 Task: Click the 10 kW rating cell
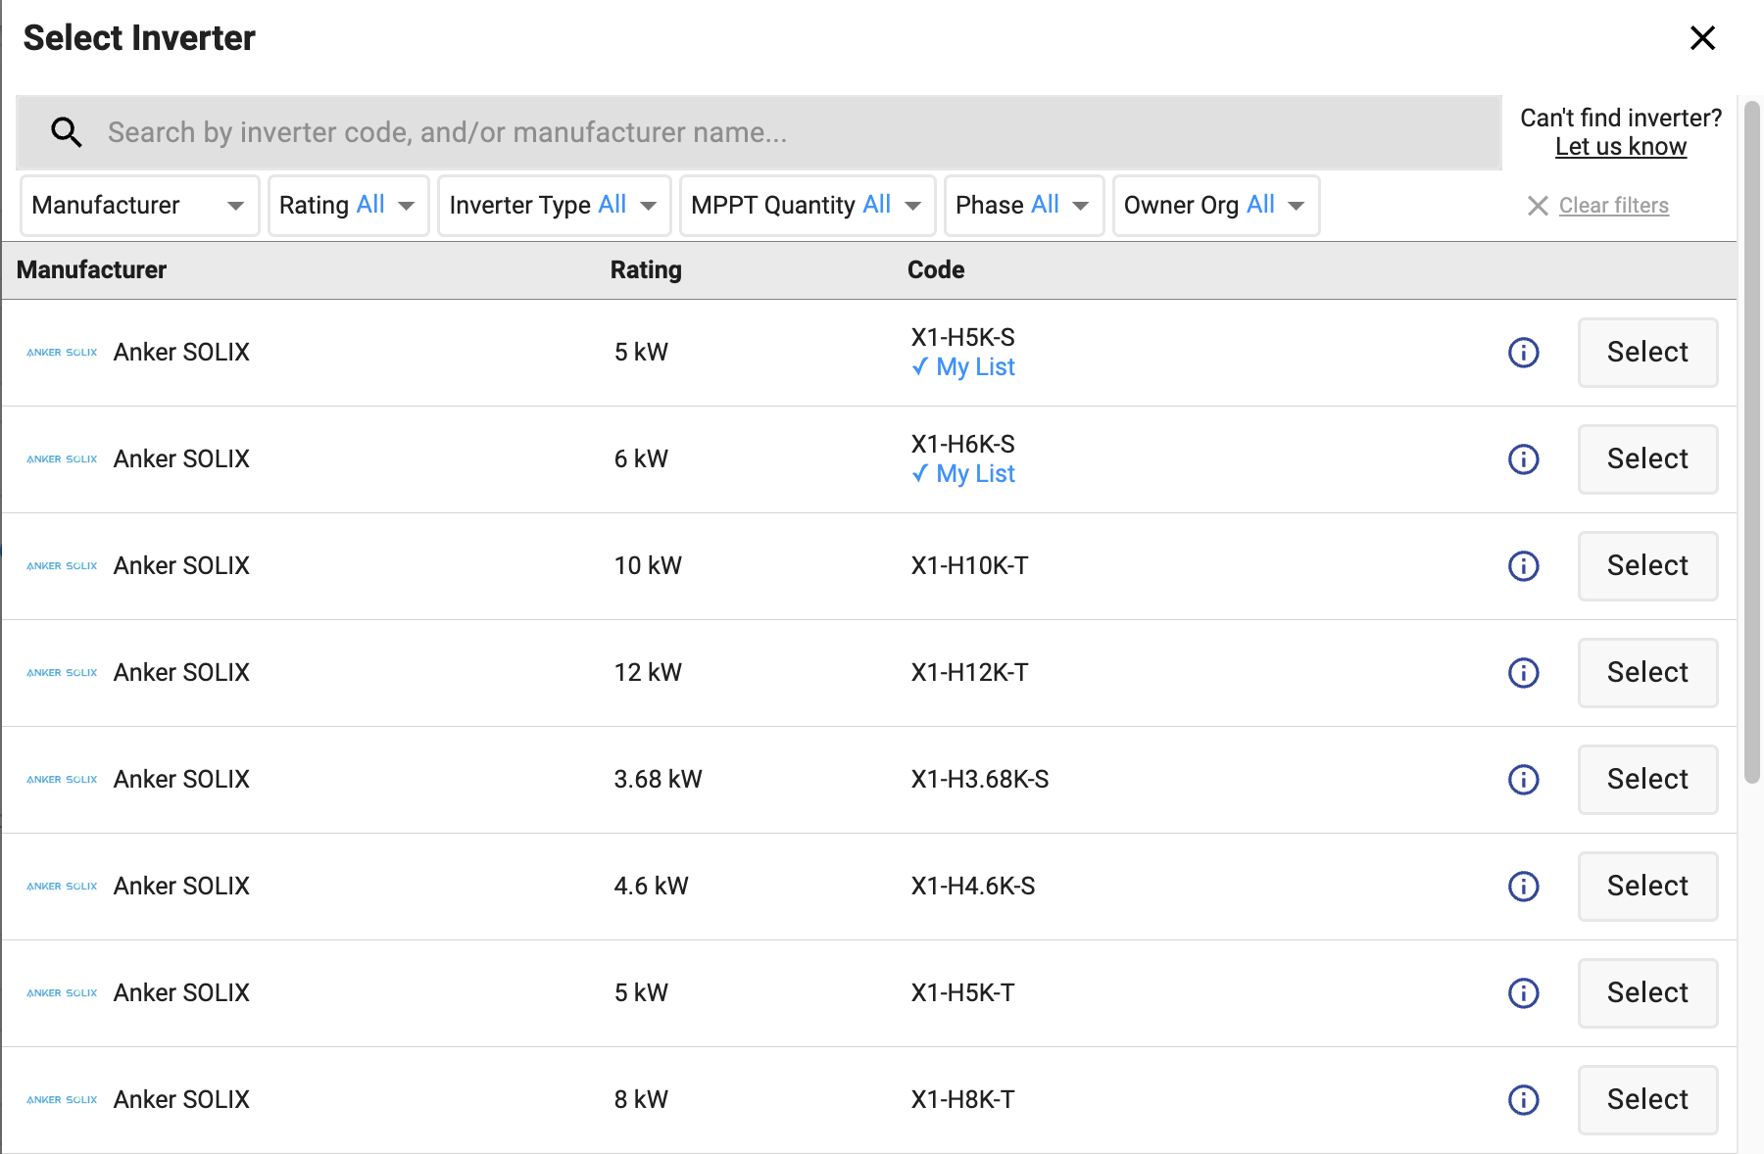tap(648, 566)
